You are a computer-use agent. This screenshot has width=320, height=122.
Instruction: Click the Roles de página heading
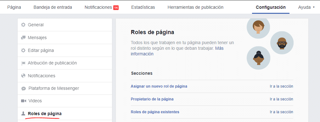pyautogui.click(x=152, y=32)
